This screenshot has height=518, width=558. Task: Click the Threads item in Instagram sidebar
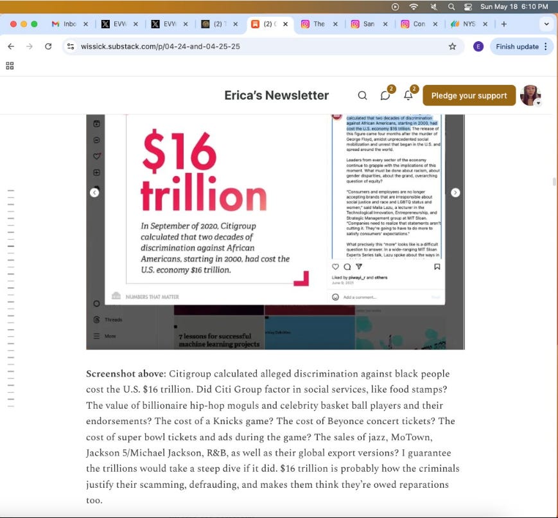(108, 319)
